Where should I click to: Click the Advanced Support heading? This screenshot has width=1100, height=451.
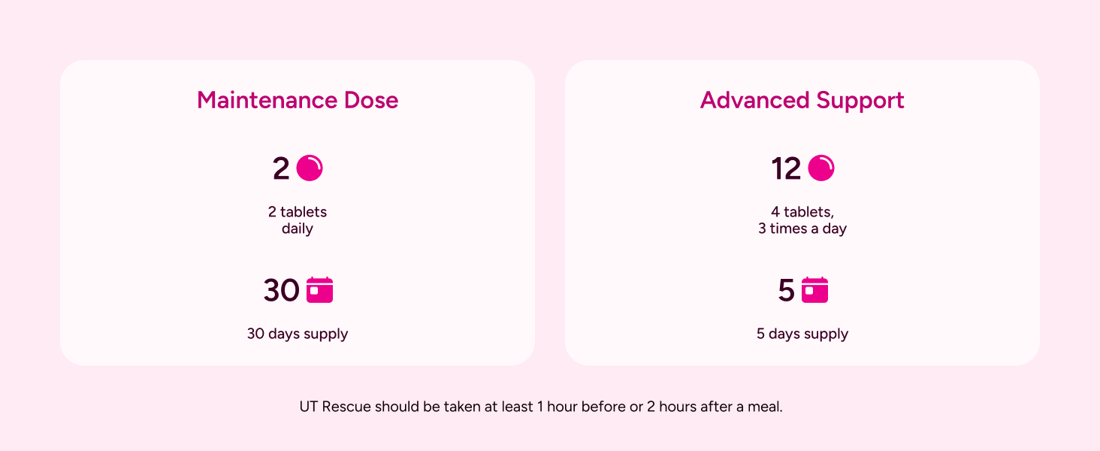click(x=802, y=100)
